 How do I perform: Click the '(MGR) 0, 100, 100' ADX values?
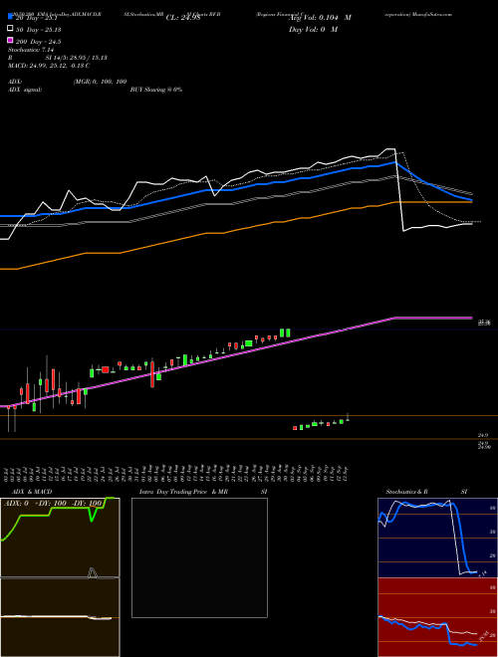pyautogui.click(x=100, y=82)
